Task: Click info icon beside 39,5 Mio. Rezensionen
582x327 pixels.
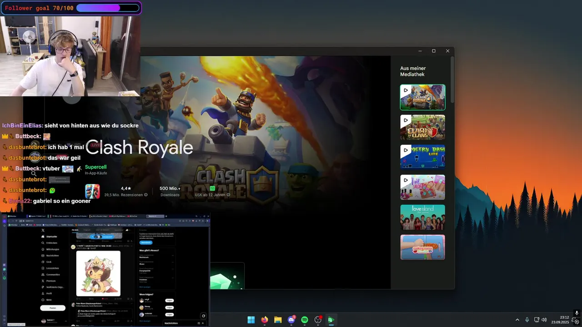Action: (146, 195)
